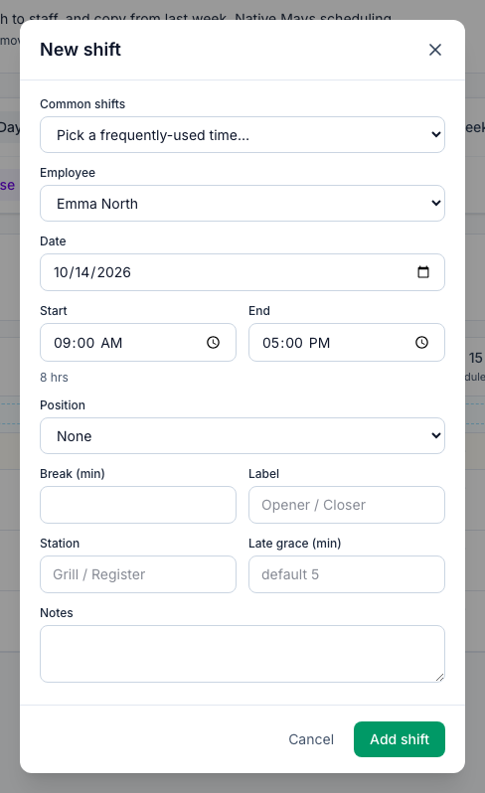Click the 'Notes' label

point(56,613)
